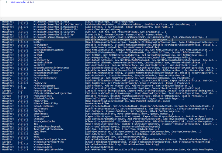The image size is (222, 153).
Task: Click the WindowsSearch module name
Action: point(43,145)
